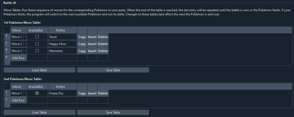Toggle Terastallize for the Memento row
Viewport: 294px width, 117px height.
pyautogui.click(x=37, y=51)
